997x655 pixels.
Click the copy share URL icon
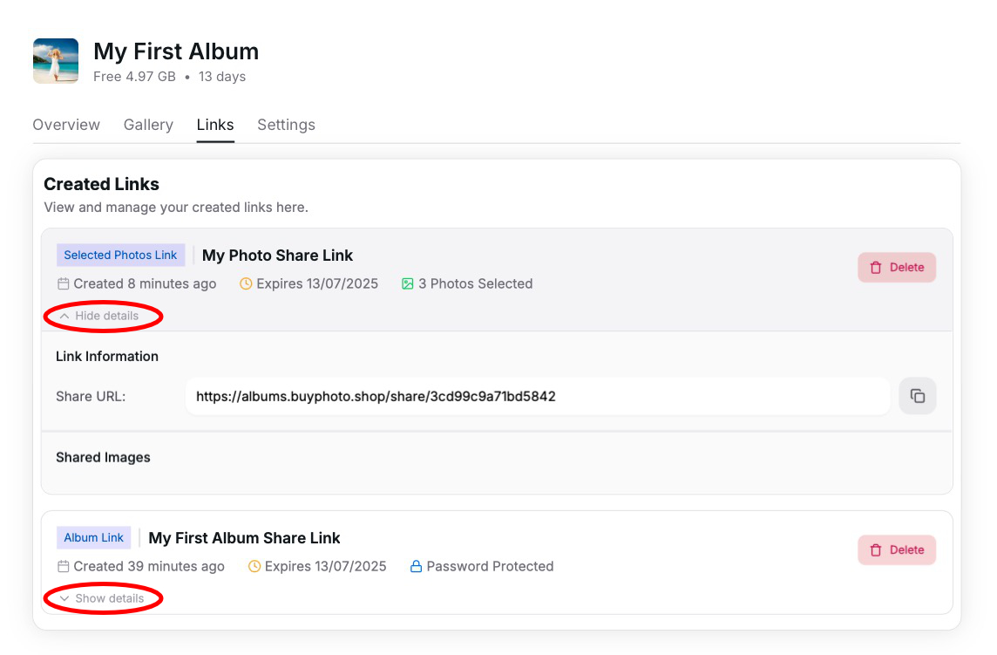click(x=917, y=396)
